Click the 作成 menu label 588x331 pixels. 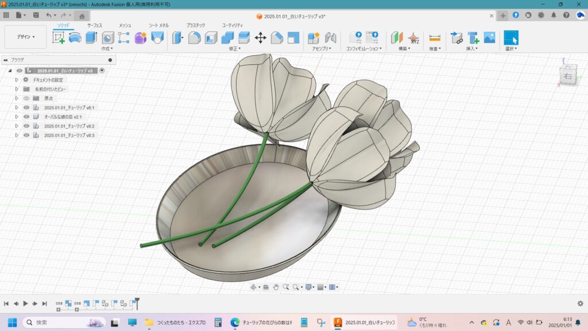tap(107, 49)
